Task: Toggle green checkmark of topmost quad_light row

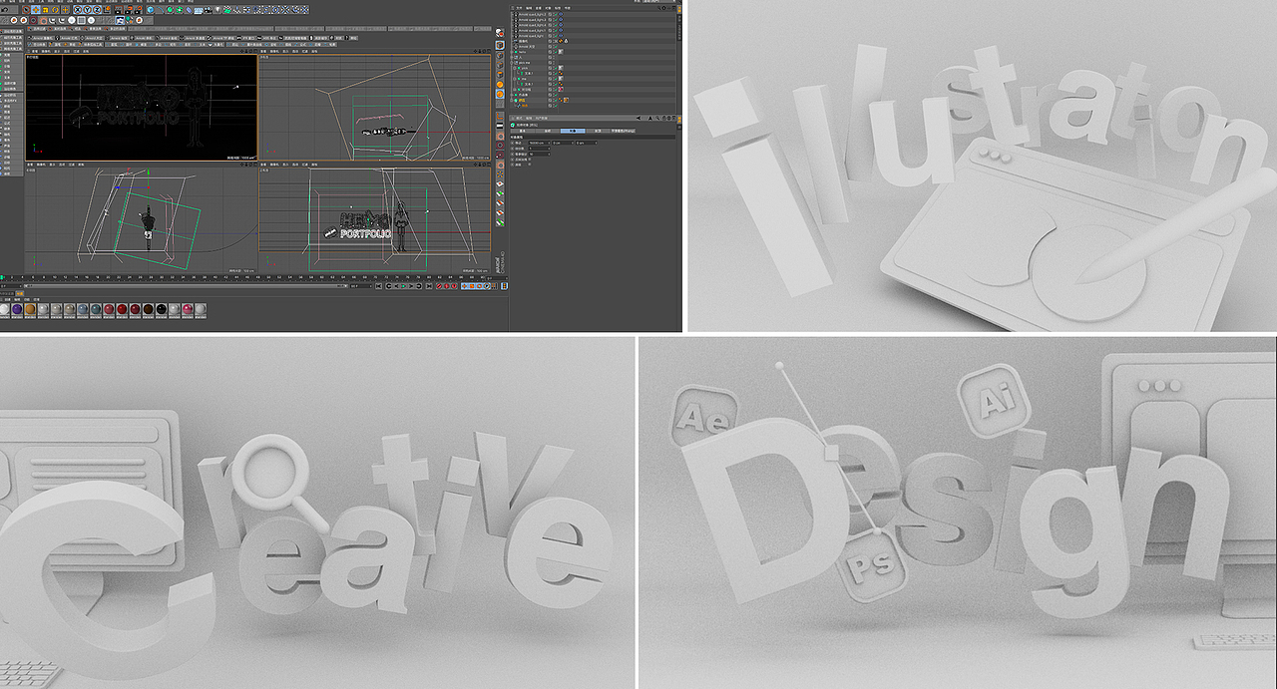Action: pos(556,14)
